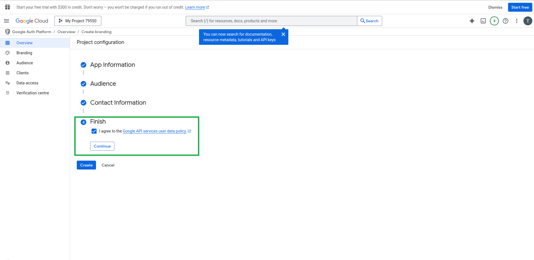Open the three-dot settings menu
The width and height of the screenshot is (534, 260).
point(516,21)
